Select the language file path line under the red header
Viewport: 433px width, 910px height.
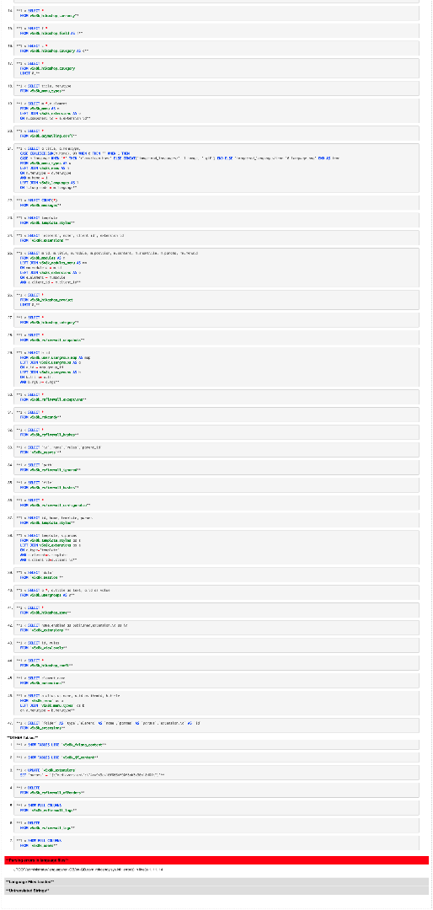click(x=88, y=870)
